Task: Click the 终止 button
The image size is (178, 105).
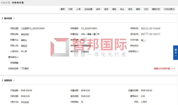Action: coord(122,9)
